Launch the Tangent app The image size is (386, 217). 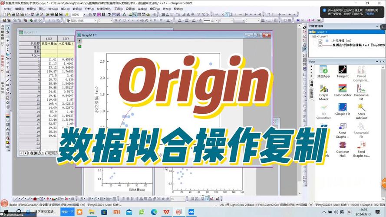343,72
